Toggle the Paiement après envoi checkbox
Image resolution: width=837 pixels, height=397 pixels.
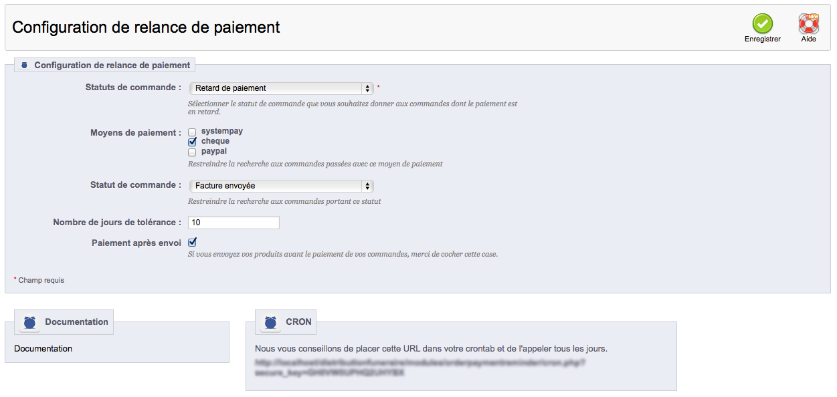click(x=192, y=243)
